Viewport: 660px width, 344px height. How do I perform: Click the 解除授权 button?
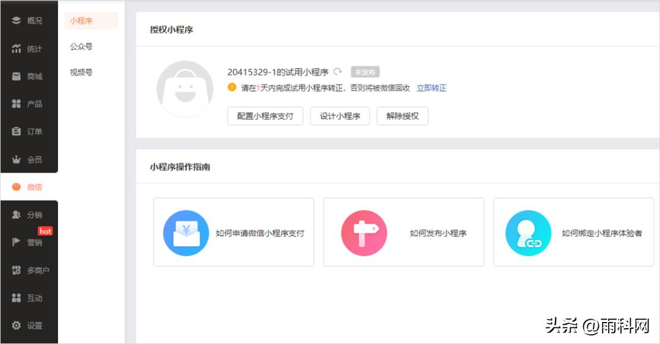(x=402, y=116)
